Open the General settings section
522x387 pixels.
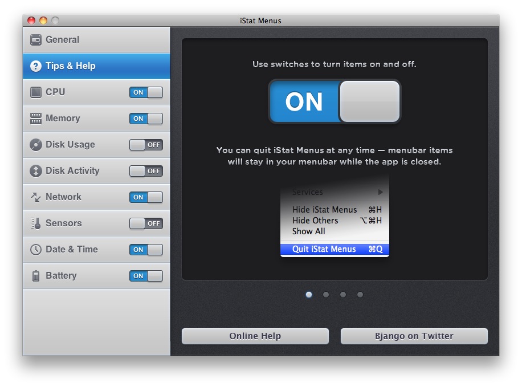click(96, 40)
